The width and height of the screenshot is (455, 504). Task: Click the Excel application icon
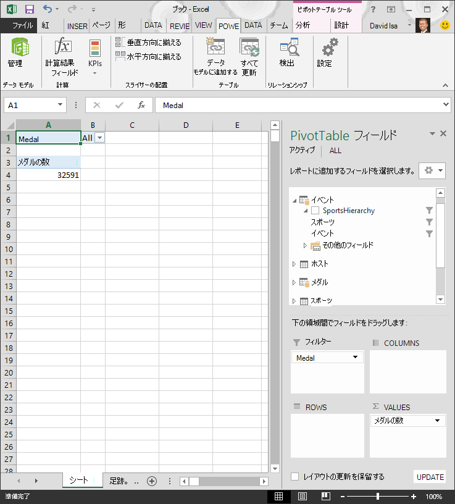pos(12,9)
